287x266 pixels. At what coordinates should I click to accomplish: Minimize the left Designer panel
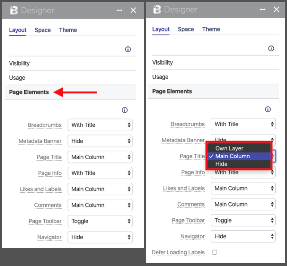tap(119, 10)
